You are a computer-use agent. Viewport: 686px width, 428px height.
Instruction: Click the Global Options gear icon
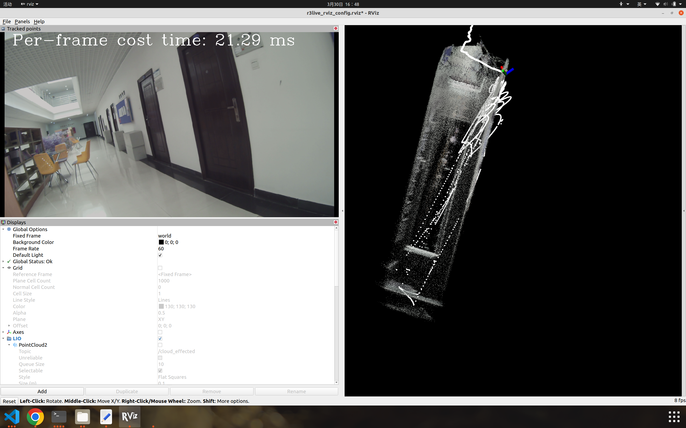coord(9,229)
